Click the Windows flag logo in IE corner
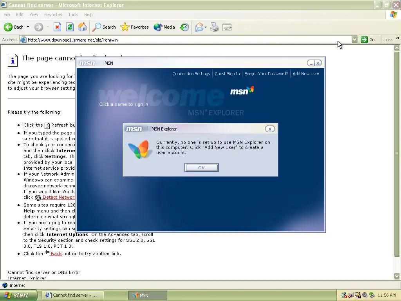Viewport: 401px width, 301px height. 394,15
